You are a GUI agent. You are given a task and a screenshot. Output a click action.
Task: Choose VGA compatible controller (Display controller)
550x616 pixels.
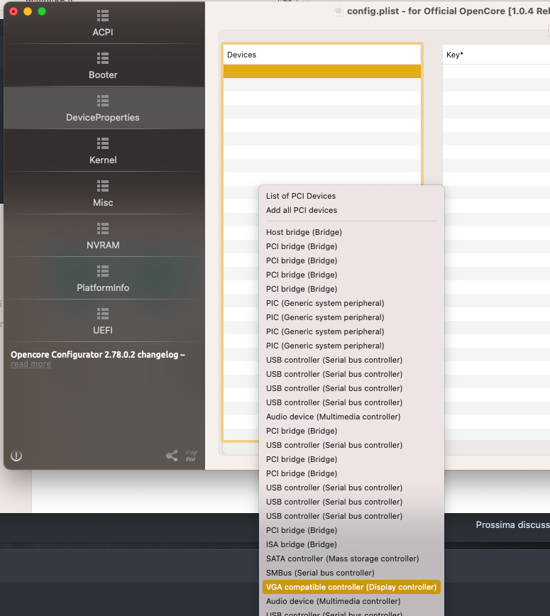pos(351,587)
